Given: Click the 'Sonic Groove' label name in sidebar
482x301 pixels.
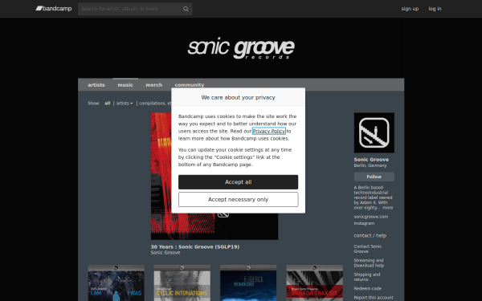Looking at the screenshot, I should (371, 160).
